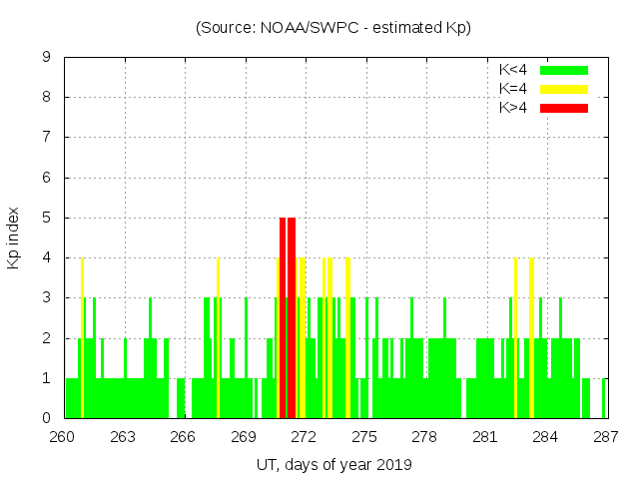Click the chart title citing NOAA/SWPC source

point(333,28)
